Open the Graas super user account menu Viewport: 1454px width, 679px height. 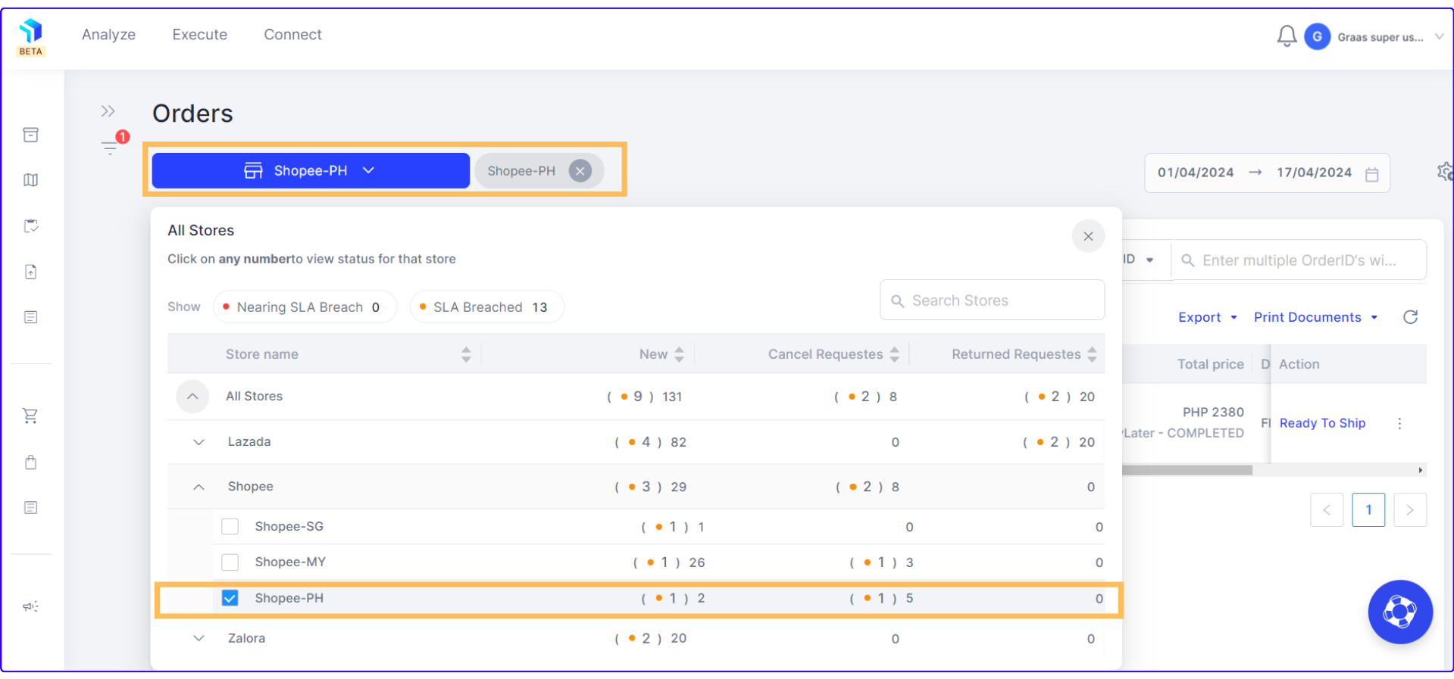[x=1390, y=37]
